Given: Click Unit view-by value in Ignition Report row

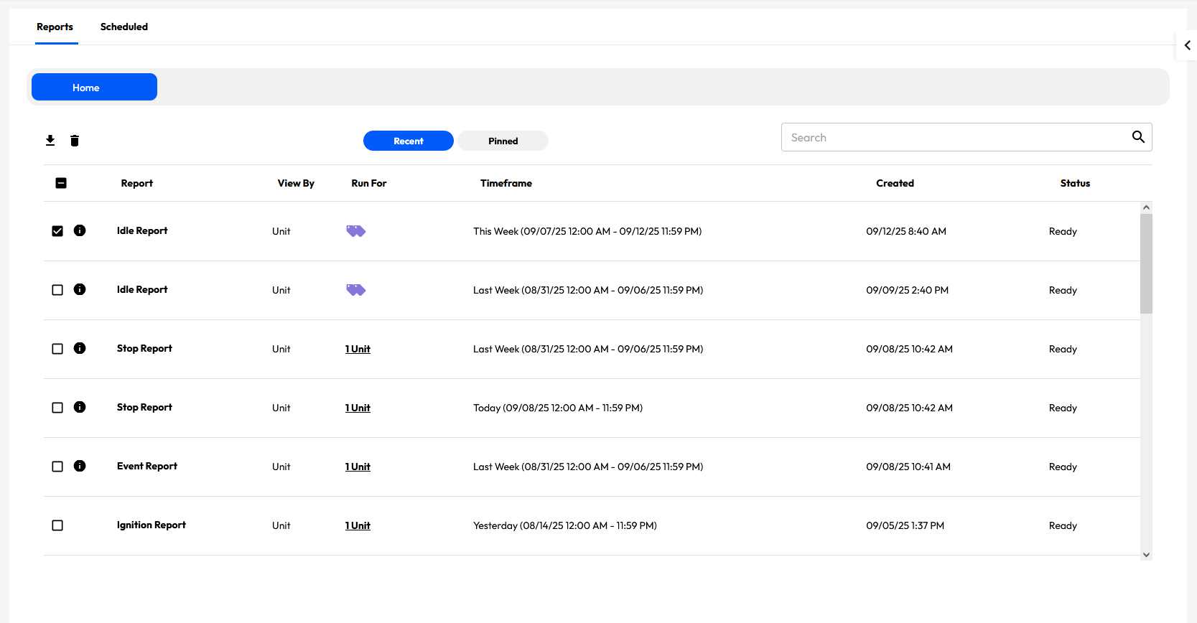Looking at the screenshot, I should 281,525.
